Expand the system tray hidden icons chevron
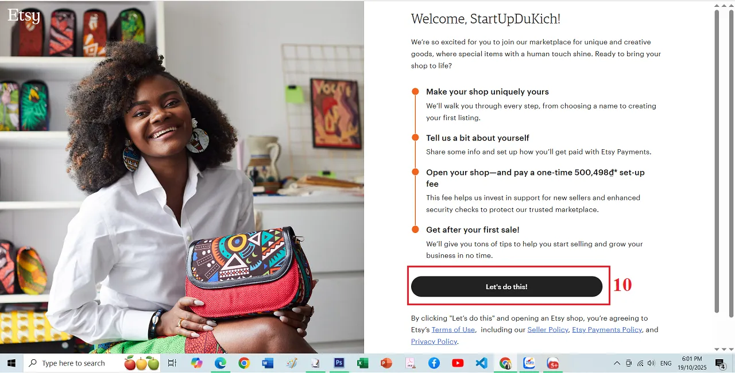 point(617,363)
